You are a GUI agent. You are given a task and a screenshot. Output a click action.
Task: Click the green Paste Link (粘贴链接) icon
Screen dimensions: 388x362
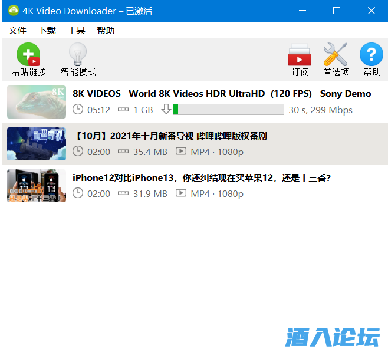click(x=28, y=55)
